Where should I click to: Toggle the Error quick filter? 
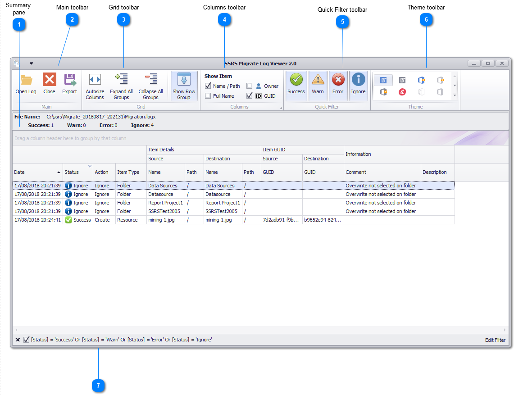coord(338,86)
